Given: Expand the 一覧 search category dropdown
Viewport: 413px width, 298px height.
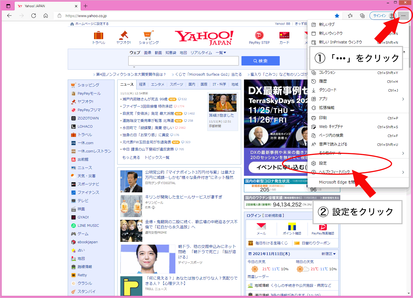Looking at the screenshot, I should (x=221, y=53).
